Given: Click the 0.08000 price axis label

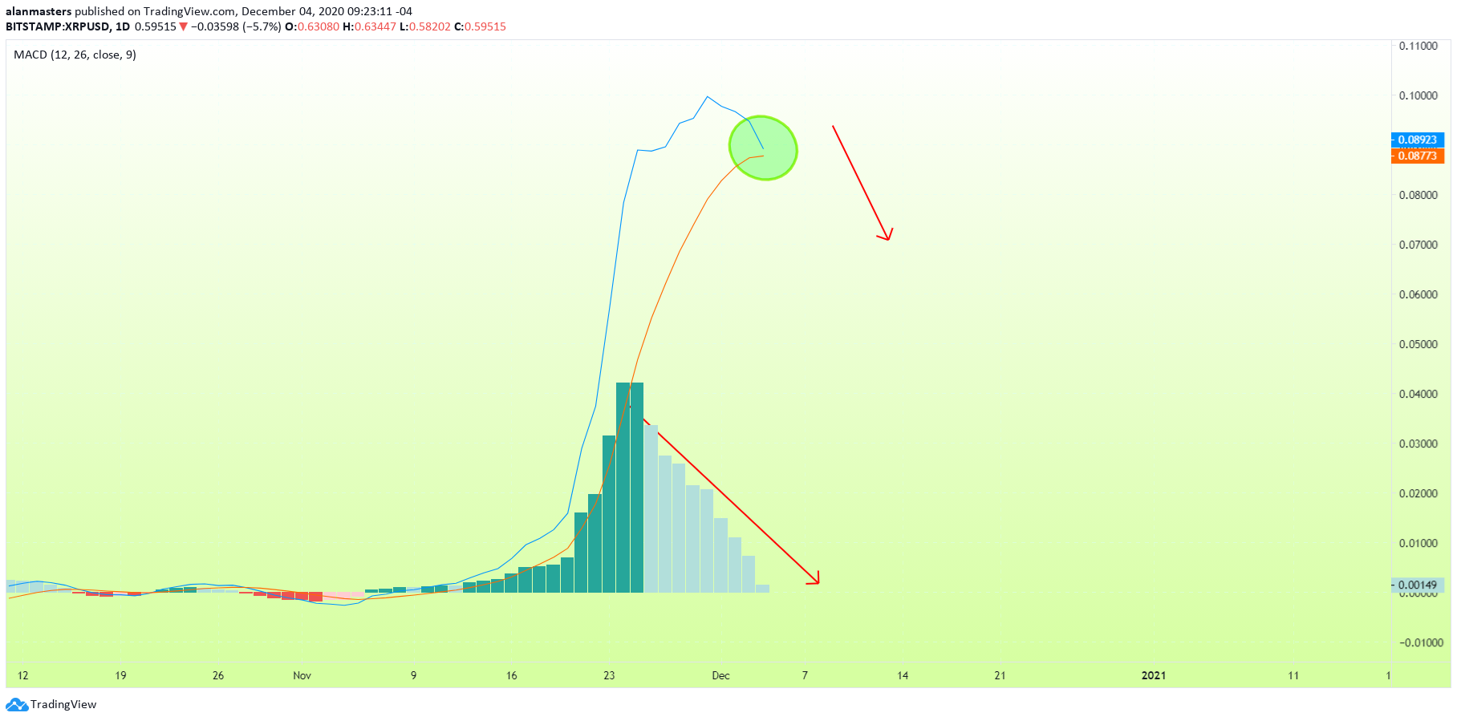Looking at the screenshot, I should 1418,195.
